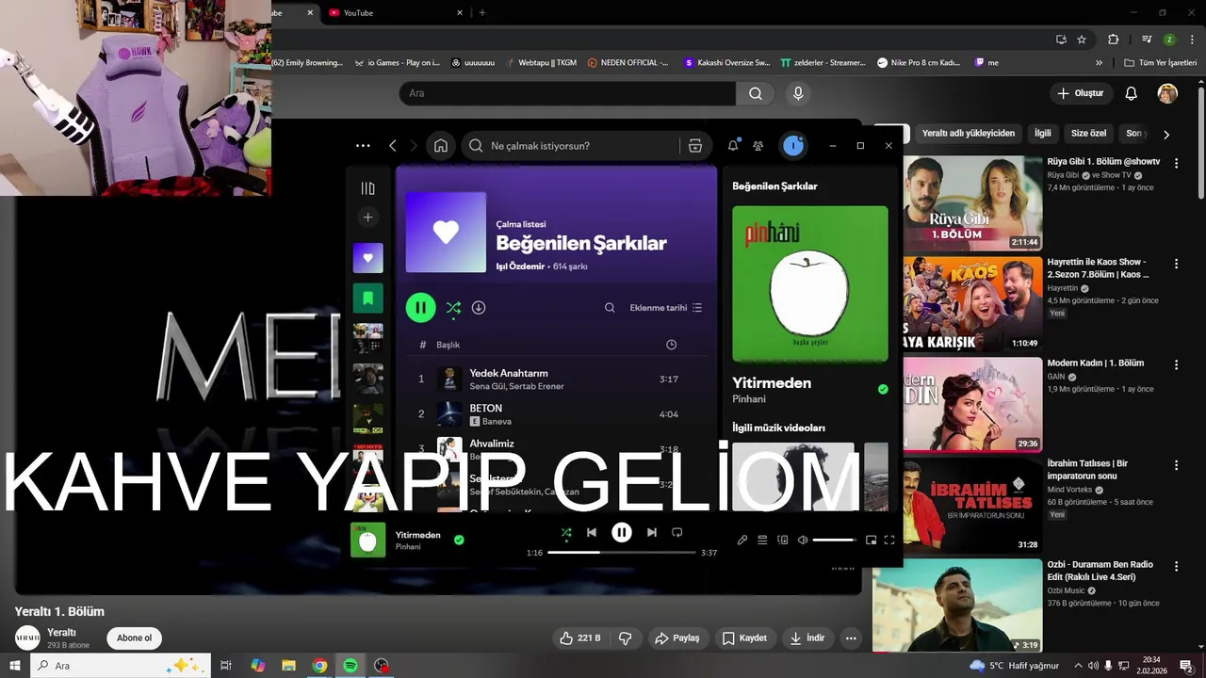Click YouTube 'Paylaş' share button

tap(677, 638)
